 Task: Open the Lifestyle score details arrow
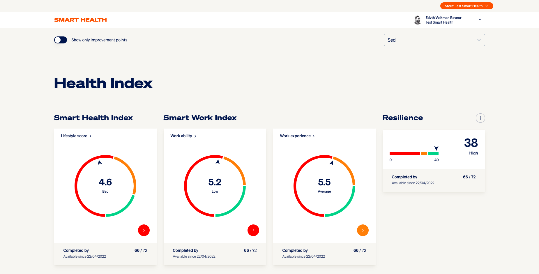click(91, 136)
